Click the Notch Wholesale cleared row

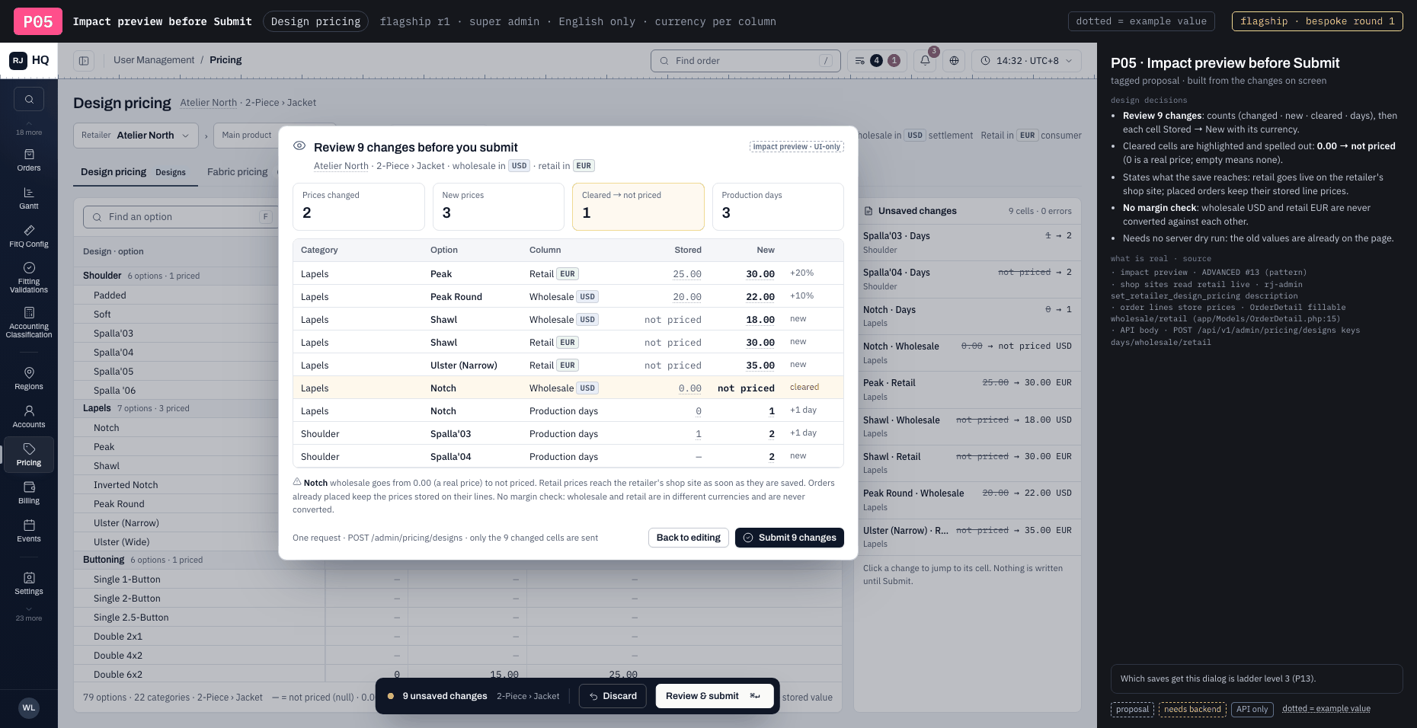568,388
